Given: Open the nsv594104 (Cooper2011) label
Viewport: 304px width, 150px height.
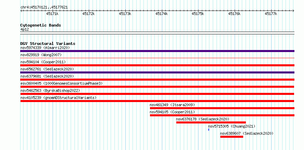Looking at the screenshot, I should [43, 62].
